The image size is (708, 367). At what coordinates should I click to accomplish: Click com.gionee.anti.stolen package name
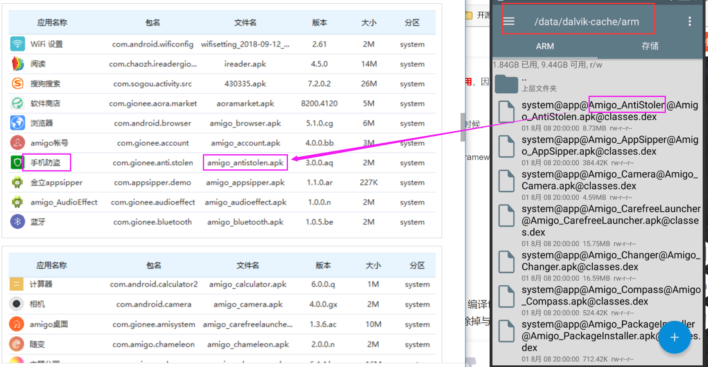(153, 162)
